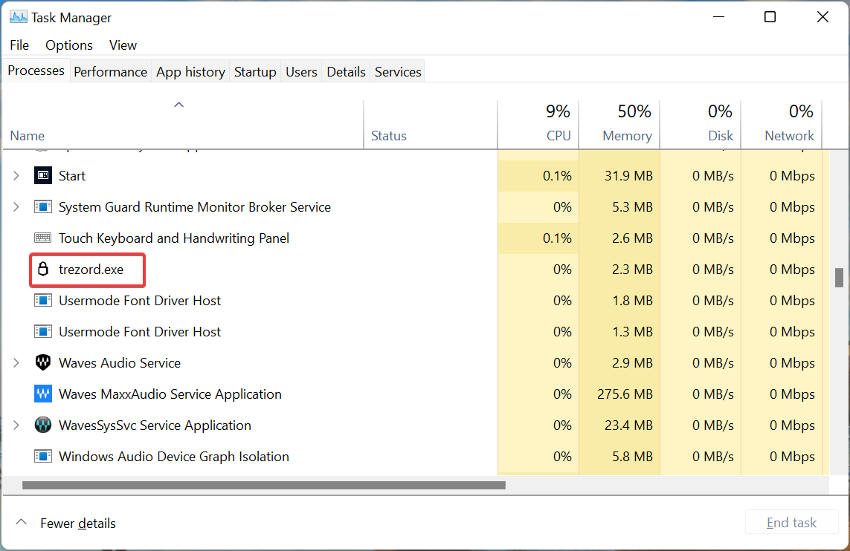Click the 2.9 MB memory value
Image resolution: width=850 pixels, height=551 pixels.
click(632, 363)
